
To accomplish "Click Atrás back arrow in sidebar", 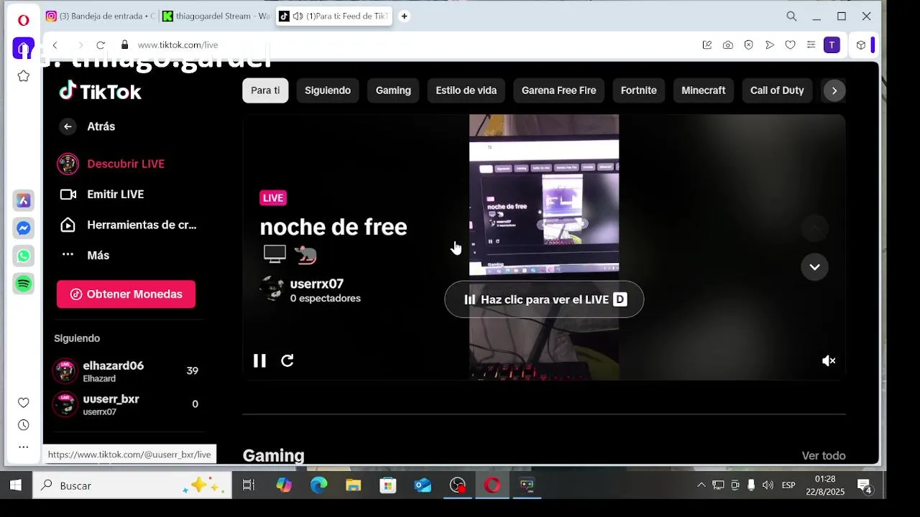I will click(68, 126).
